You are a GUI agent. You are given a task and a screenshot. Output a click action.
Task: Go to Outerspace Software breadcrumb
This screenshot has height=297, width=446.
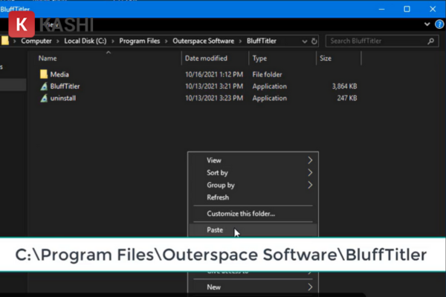tap(204, 41)
